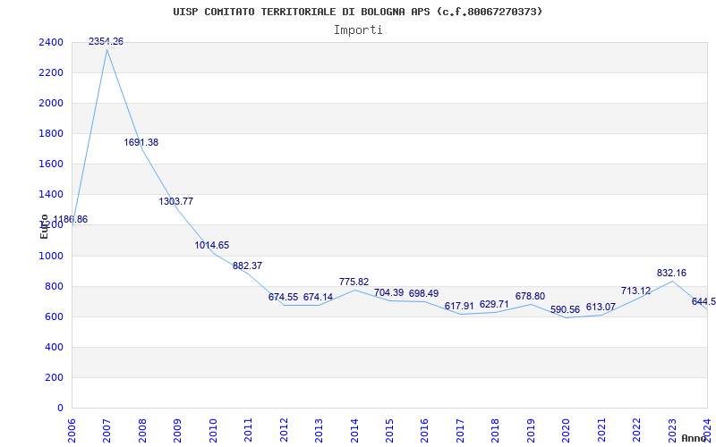Click the 2014 year label on x-axis

(354, 432)
